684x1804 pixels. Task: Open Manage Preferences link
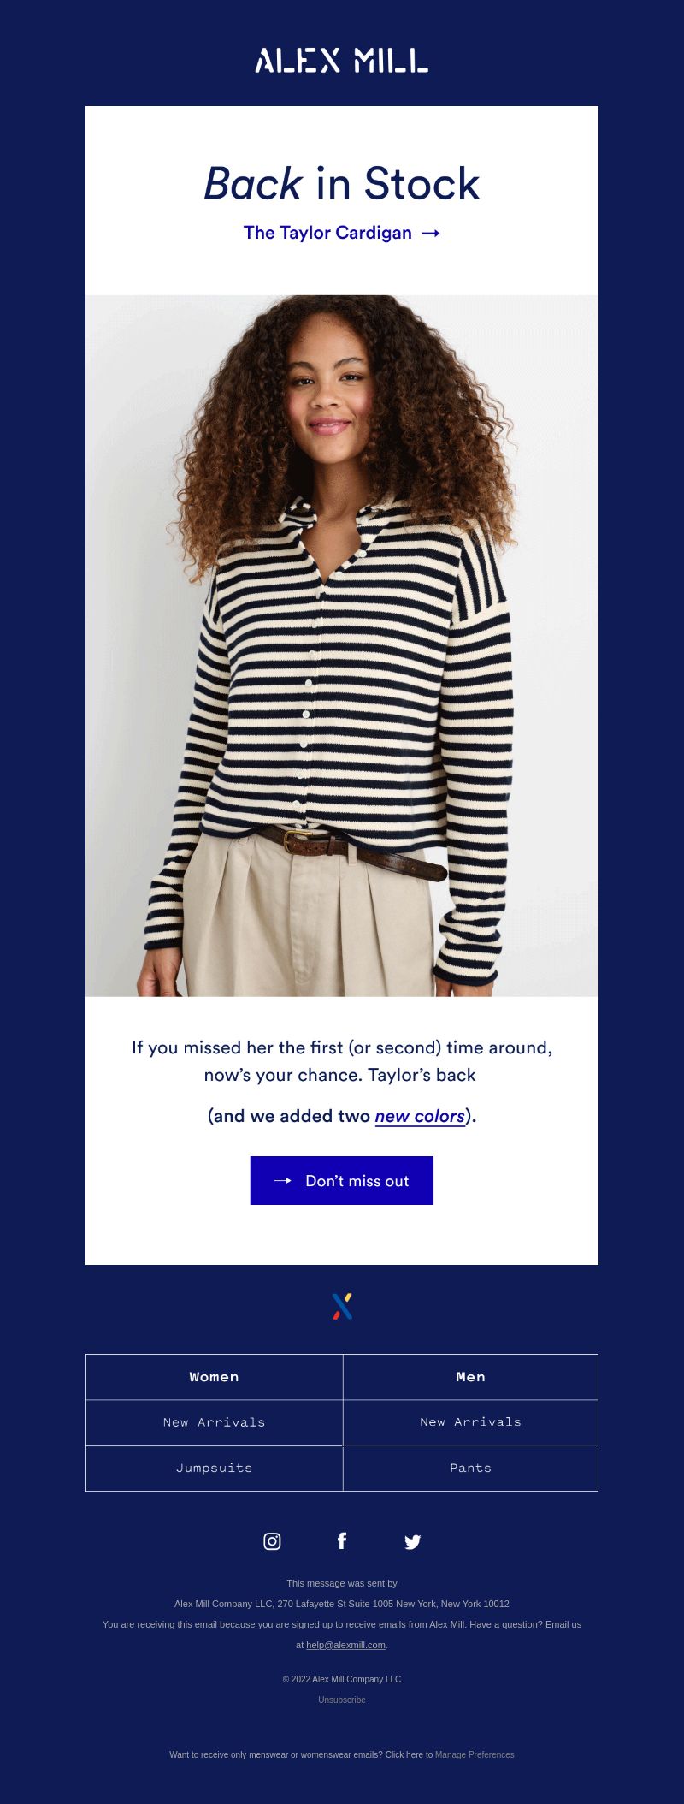475,1754
